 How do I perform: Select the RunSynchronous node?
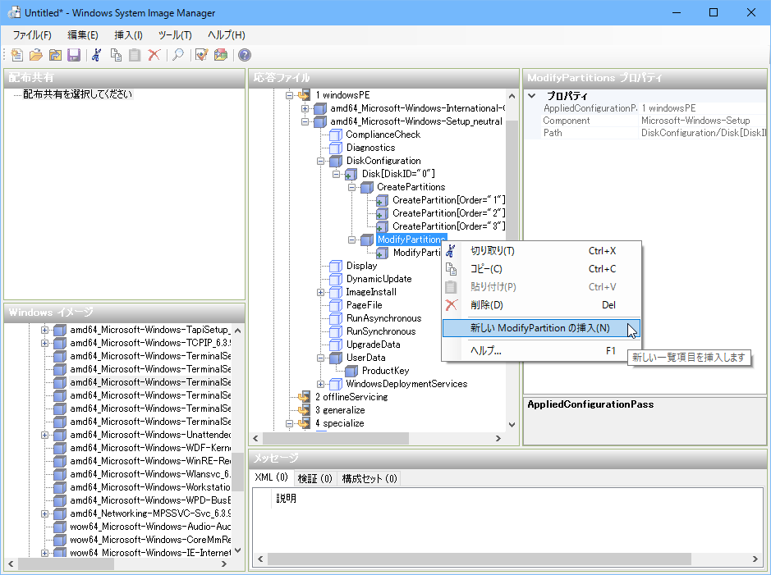tap(381, 331)
